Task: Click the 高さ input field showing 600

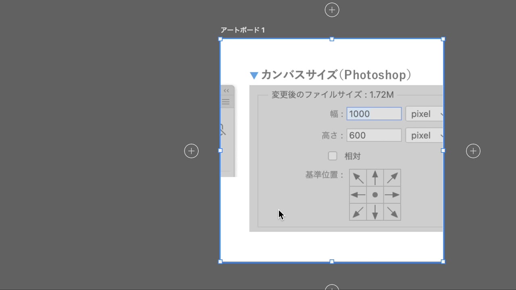Action: click(374, 135)
